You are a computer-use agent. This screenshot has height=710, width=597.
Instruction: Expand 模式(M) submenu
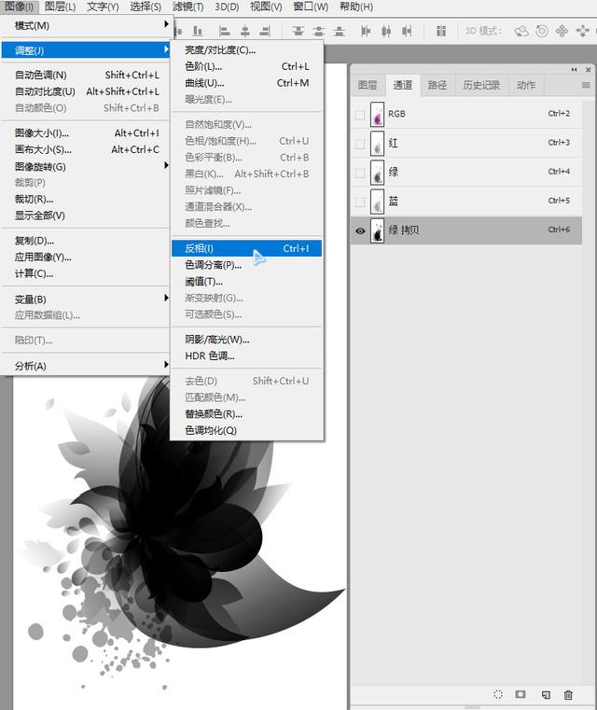[x=85, y=25]
